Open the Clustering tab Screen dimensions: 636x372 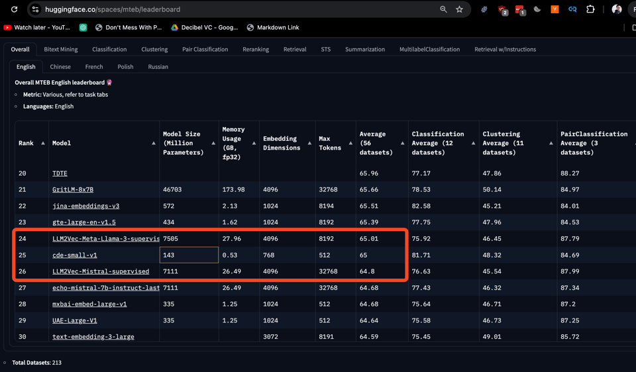[154, 49]
